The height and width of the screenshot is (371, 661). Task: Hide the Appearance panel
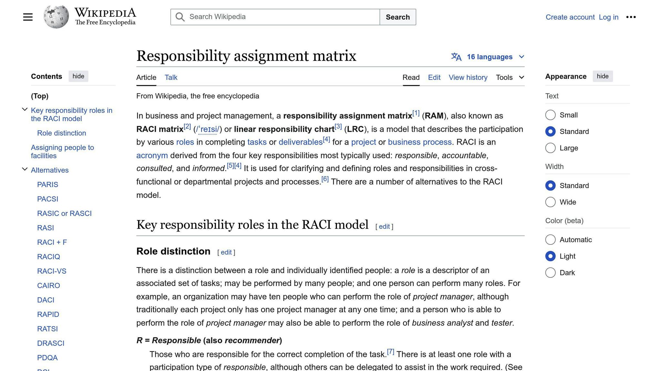pos(603,76)
